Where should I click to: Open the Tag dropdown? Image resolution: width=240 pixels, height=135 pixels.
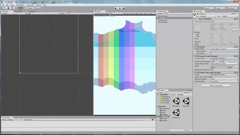[x=207, y=16]
